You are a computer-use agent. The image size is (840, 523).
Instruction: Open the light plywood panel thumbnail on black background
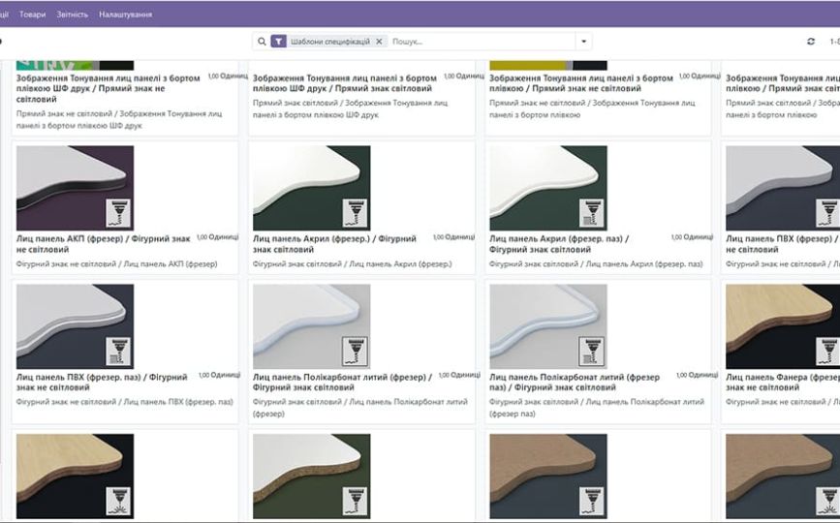[x=75, y=476]
